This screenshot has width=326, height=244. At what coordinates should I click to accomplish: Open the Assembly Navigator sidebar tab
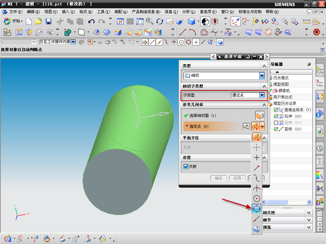click(x=320, y=70)
